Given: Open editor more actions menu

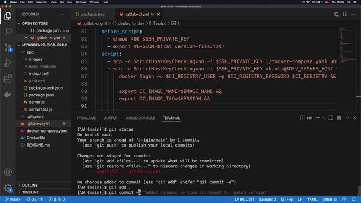Looking at the screenshot, I should [354, 14].
